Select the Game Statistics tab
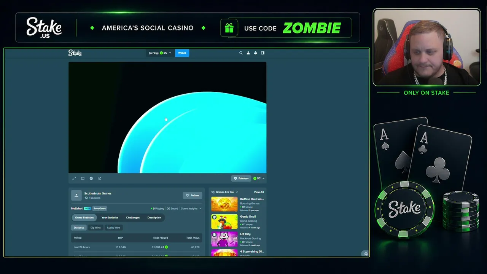The width and height of the screenshot is (487, 274). coord(84,218)
